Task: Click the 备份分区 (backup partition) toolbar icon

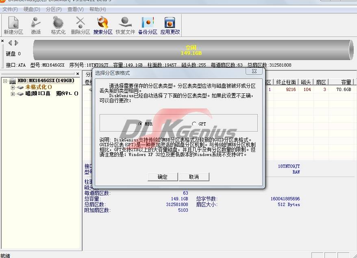Action: click(x=148, y=25)
